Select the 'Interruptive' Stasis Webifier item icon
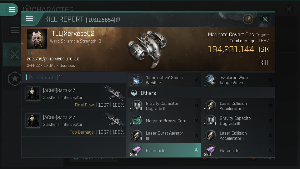The height and width of the screenshot is (169, 300). coord(137,80)
